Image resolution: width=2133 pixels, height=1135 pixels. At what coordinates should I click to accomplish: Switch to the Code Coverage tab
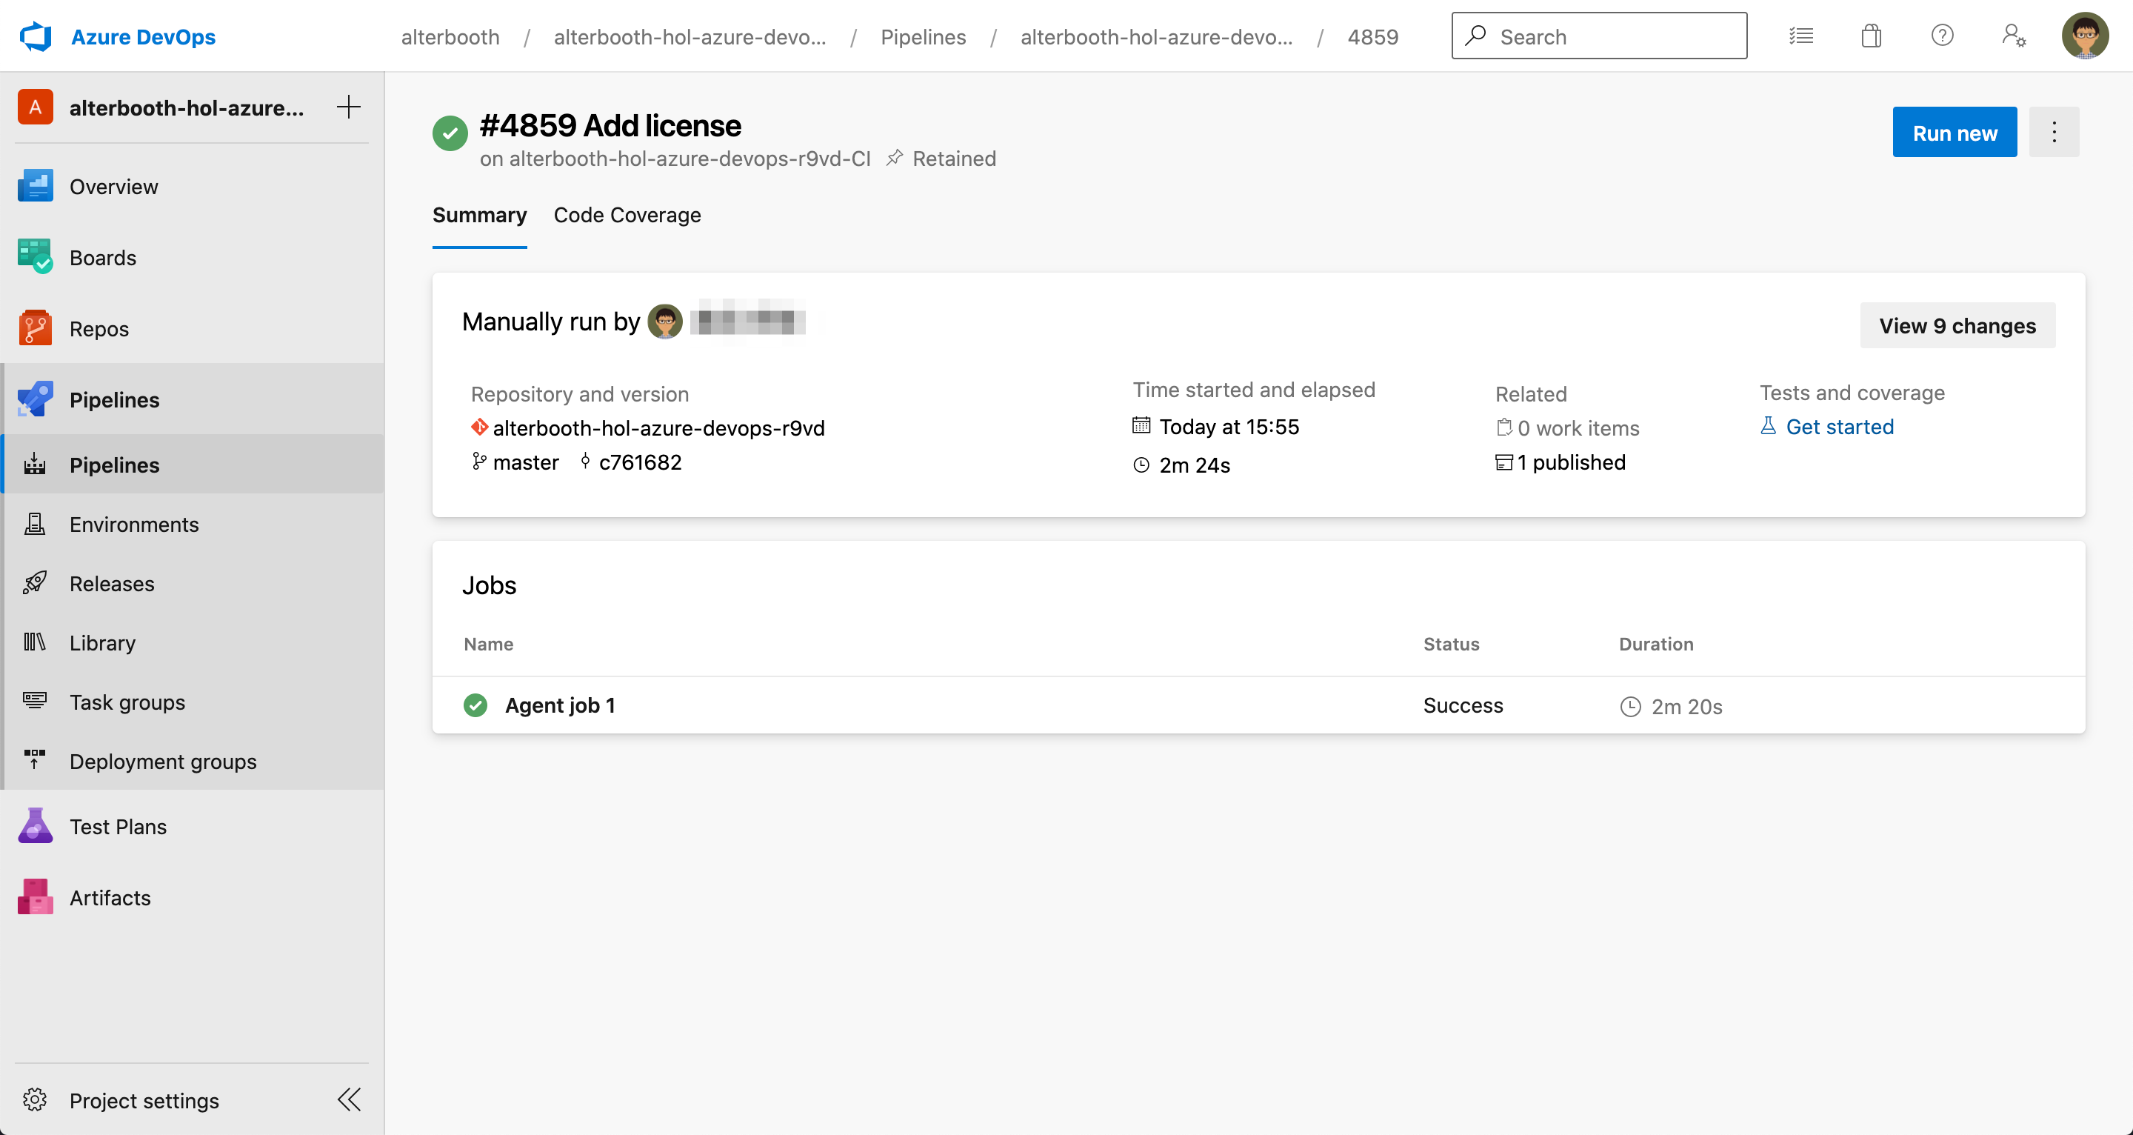[x=627, y=216]
